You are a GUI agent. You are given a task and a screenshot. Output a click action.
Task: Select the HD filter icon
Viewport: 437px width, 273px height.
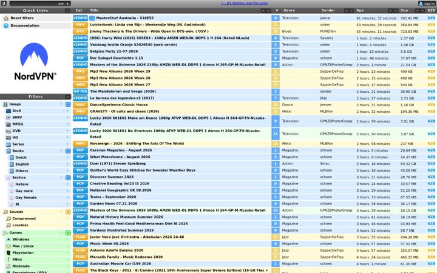[8, 138]
